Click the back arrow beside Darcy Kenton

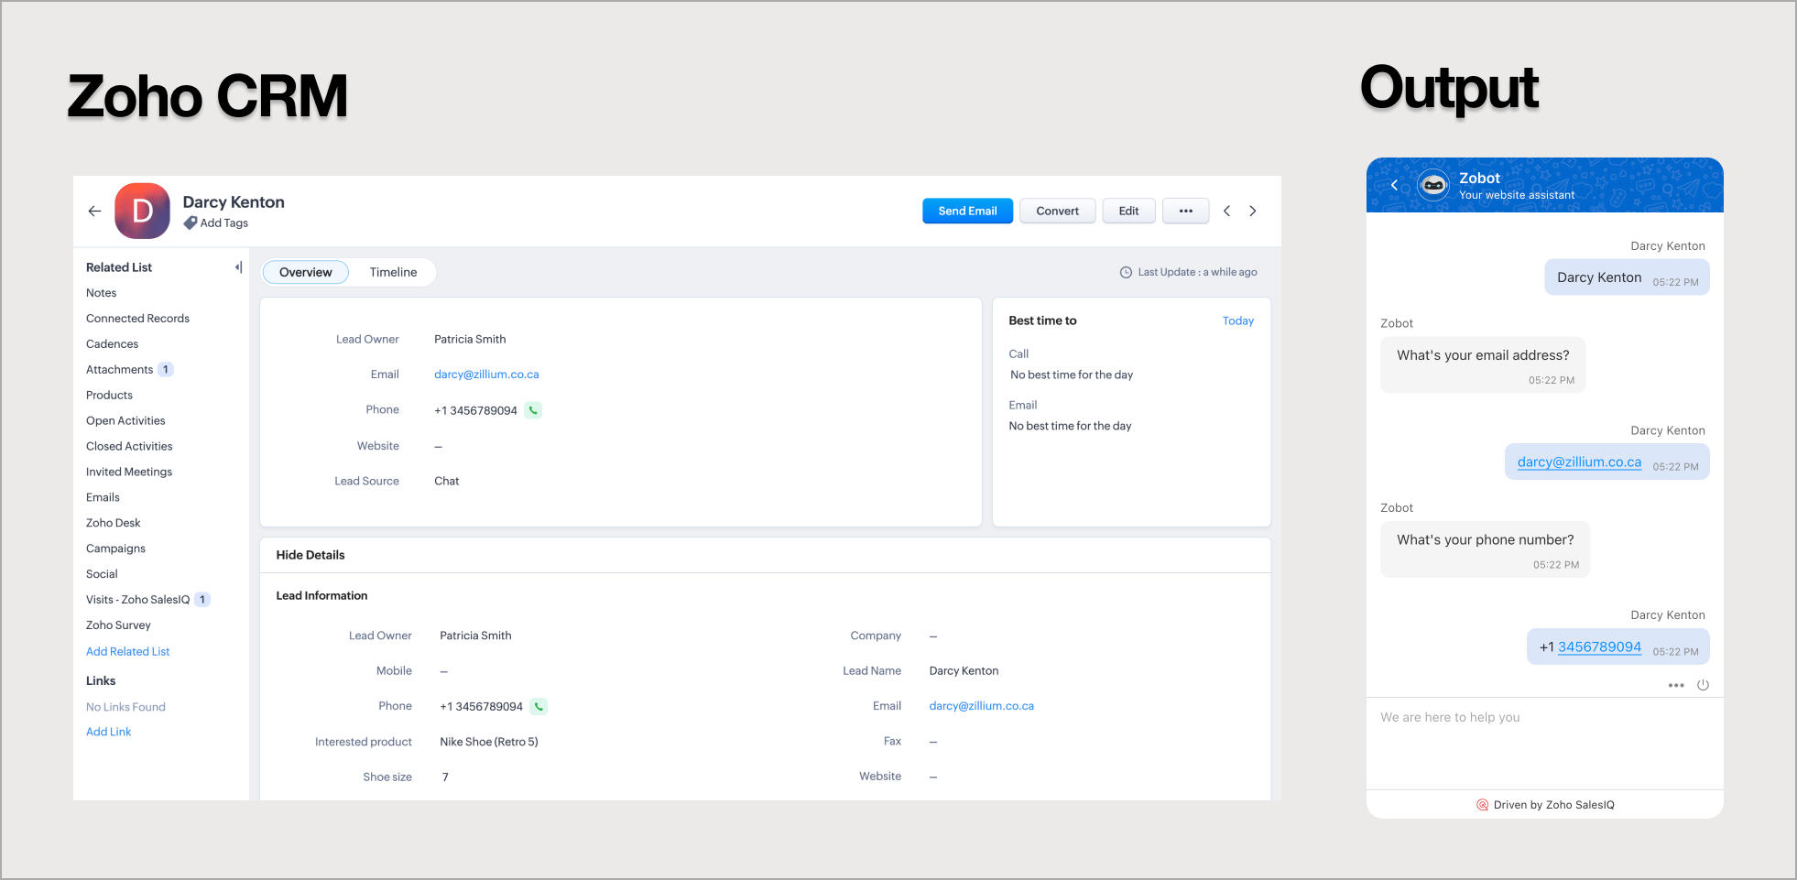94,212
